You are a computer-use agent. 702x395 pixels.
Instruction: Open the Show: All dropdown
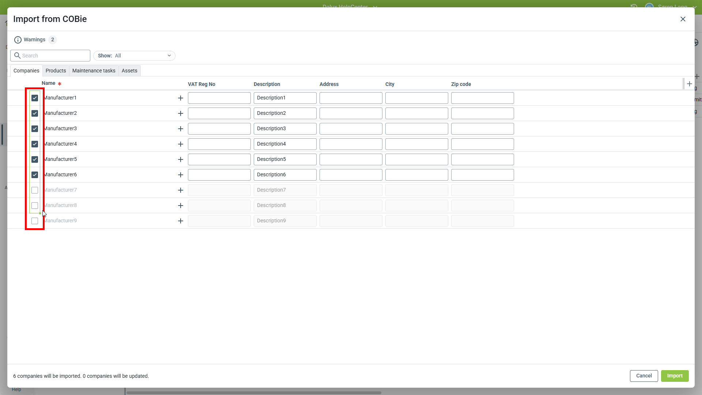134,56
